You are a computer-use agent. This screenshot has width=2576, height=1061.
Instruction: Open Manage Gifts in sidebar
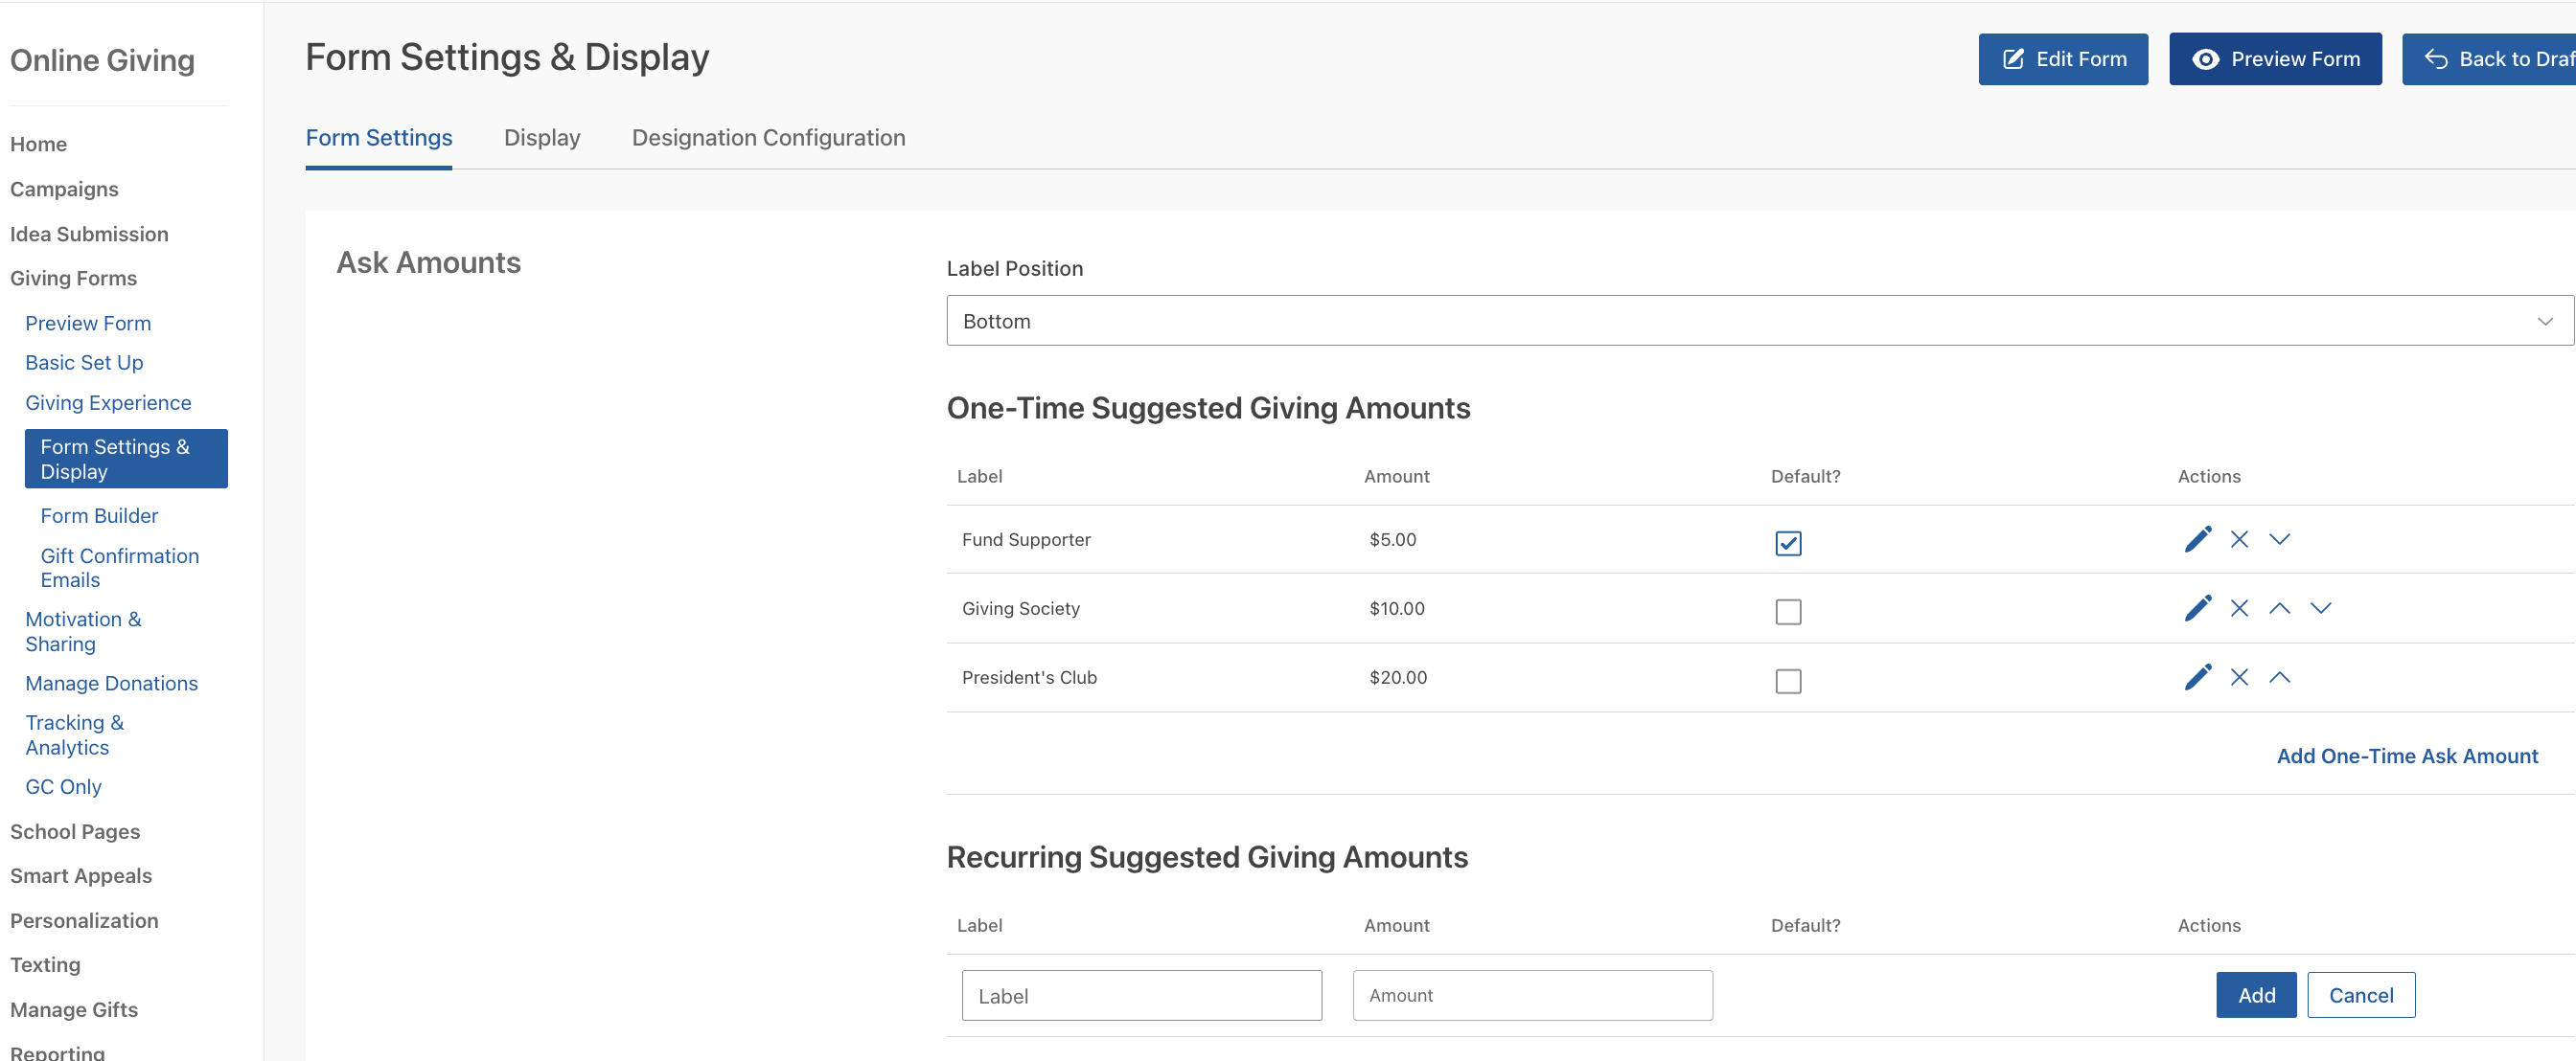[x=74, y=1009]
